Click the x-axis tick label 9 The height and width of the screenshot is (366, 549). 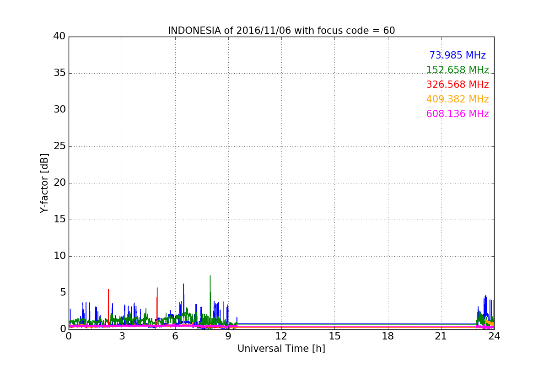228,336
